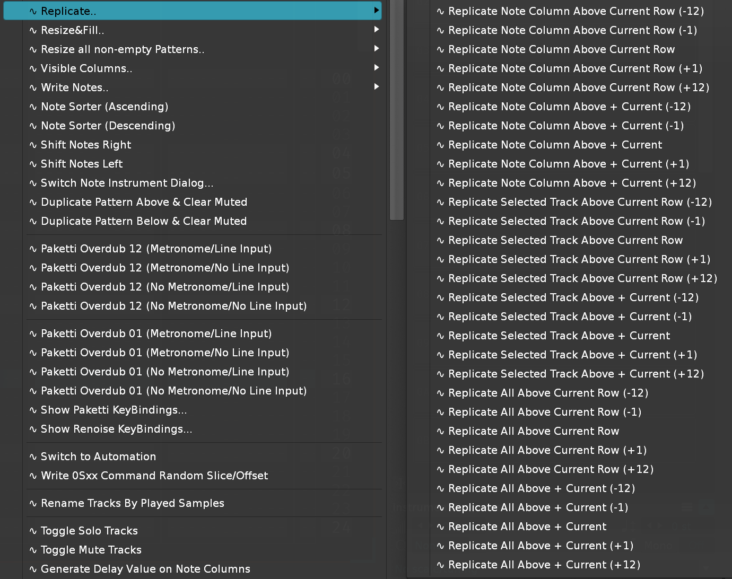Select Rename Tracks By Played Samples
Image resolution: width=732 pixels, height=579 pixels.
click(132, 503)
